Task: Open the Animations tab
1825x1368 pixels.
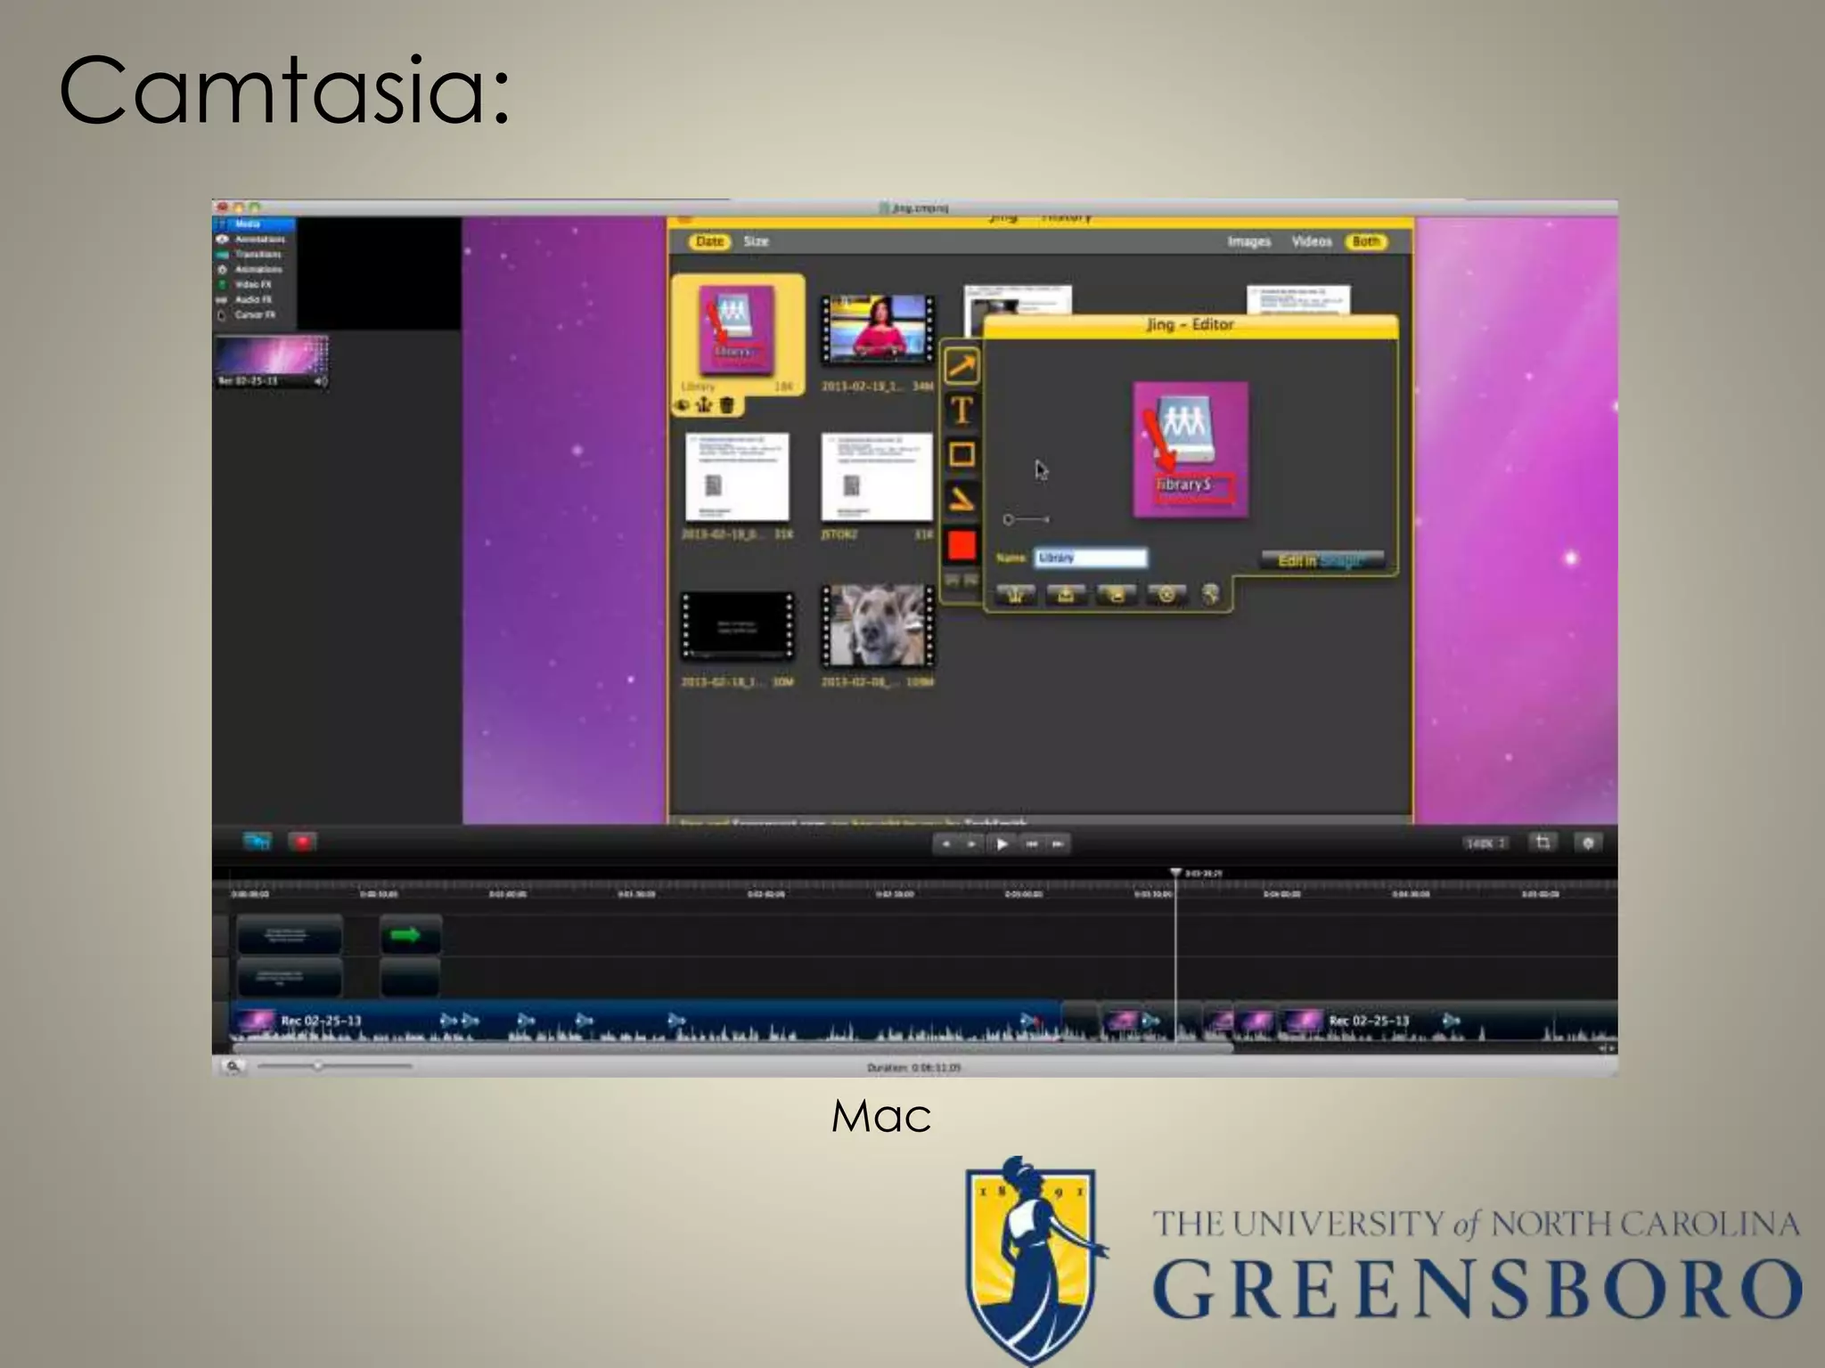Action: coord(254,270)
